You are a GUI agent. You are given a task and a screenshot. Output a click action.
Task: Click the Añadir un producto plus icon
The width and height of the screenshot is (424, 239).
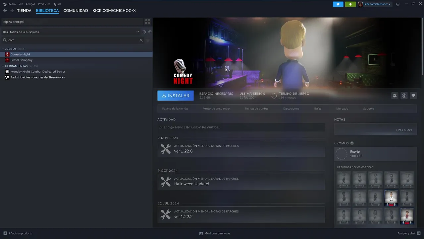point(5,233)
